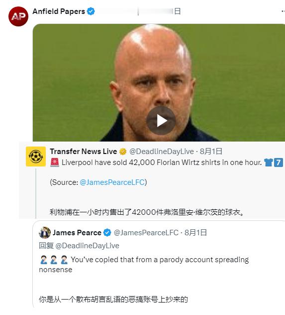Image resolution: width=285 pixels, height=315 pixels.
Task: Click the Anfield Papers account name
Action: point(59,11)
